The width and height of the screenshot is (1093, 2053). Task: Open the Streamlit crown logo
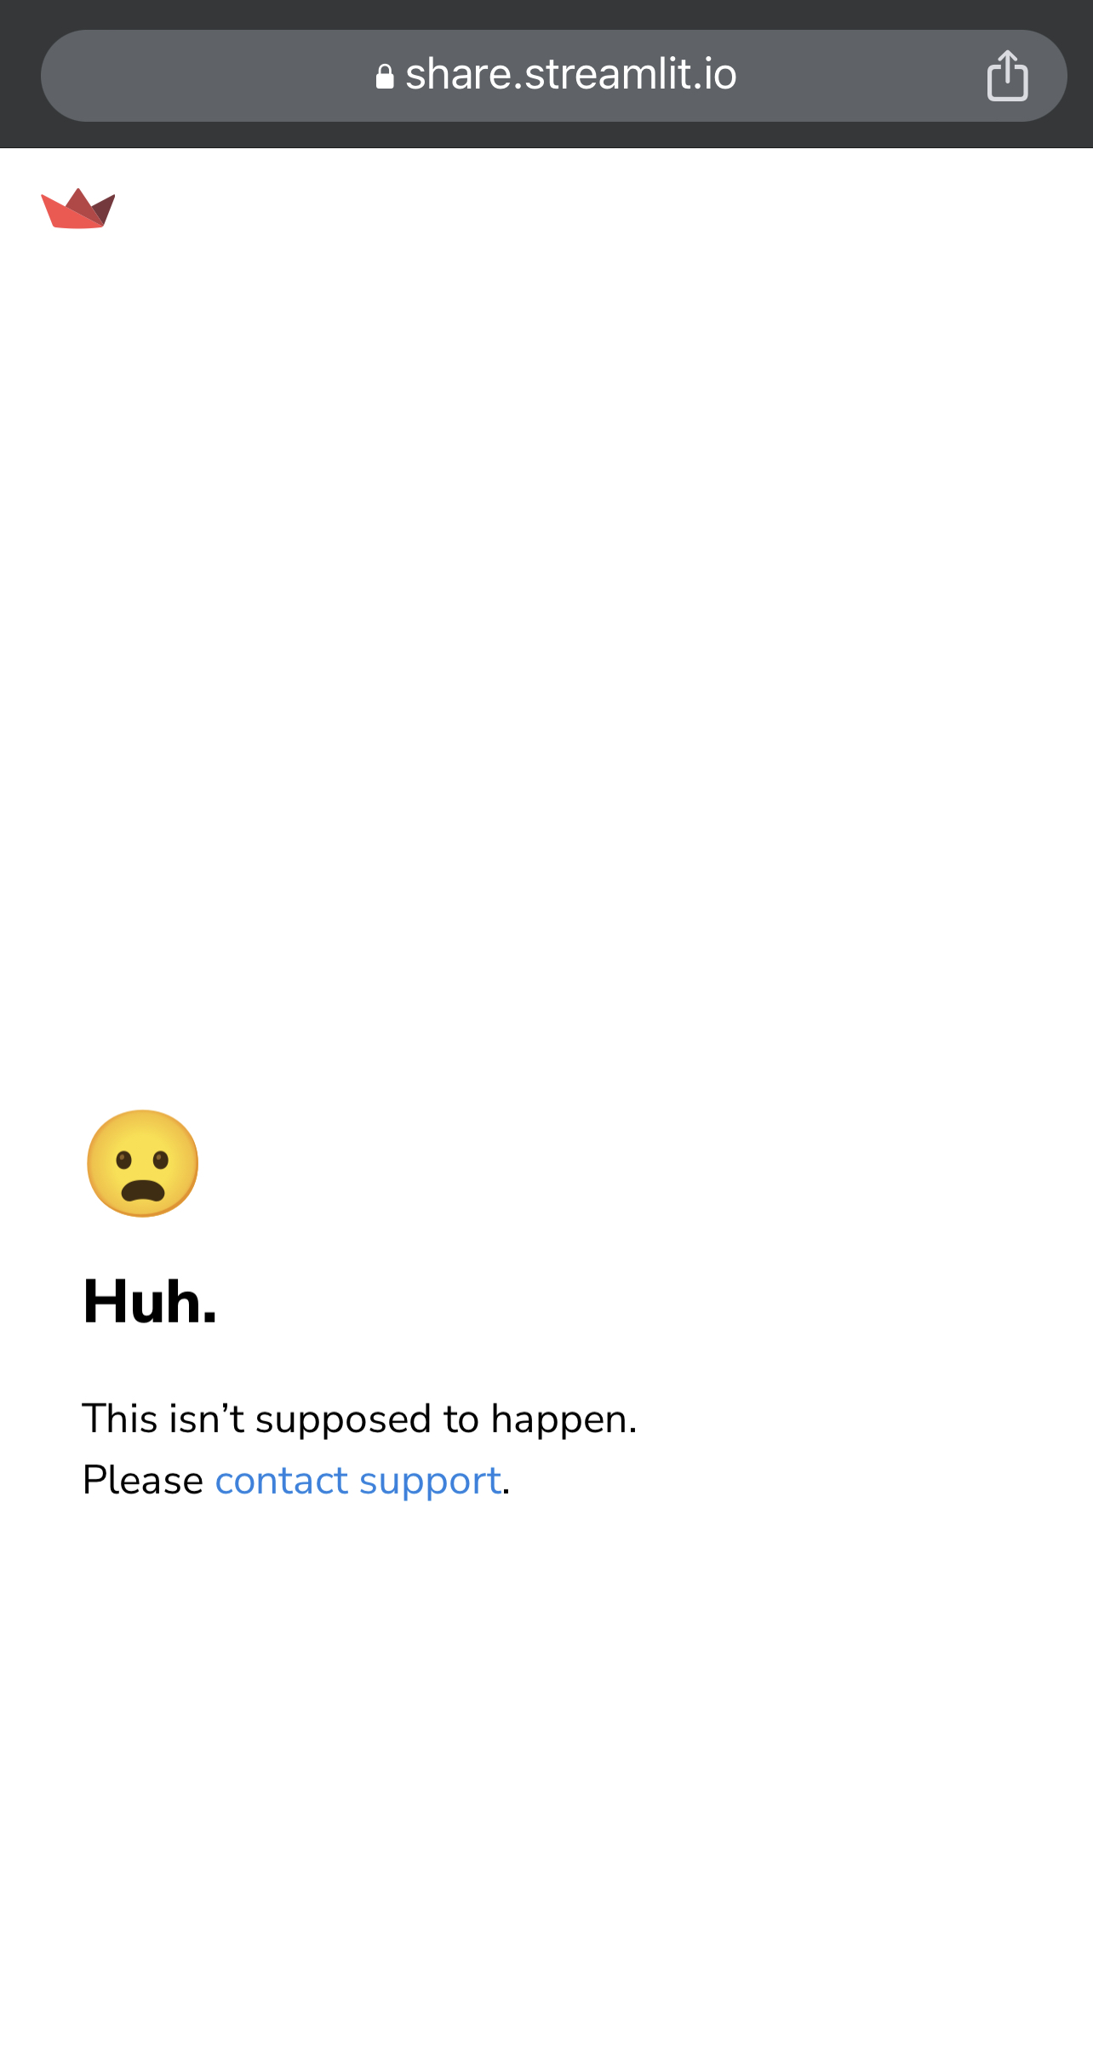[x=78, y=208]
